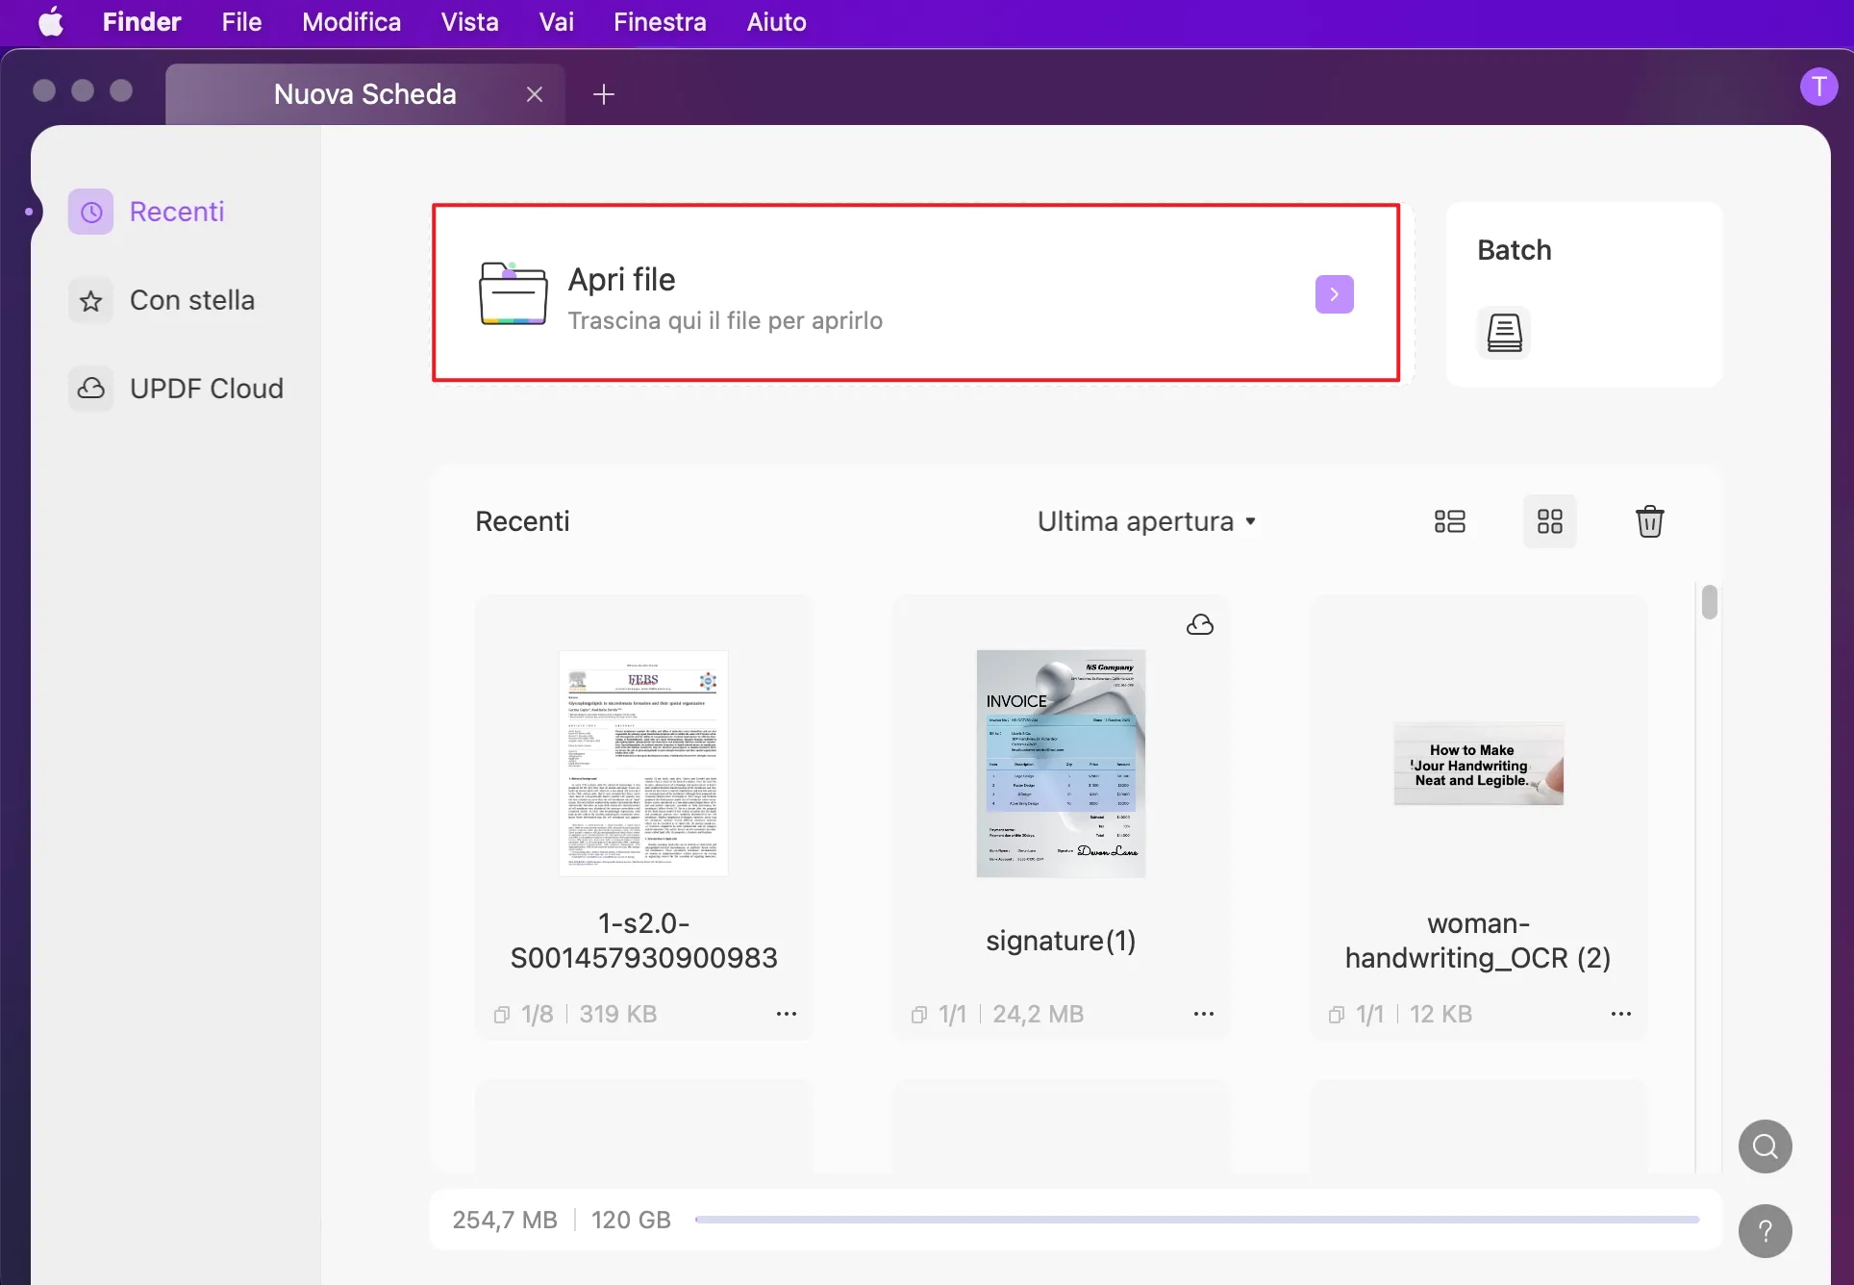Click the Finder menu bar item

coord(141,21)
